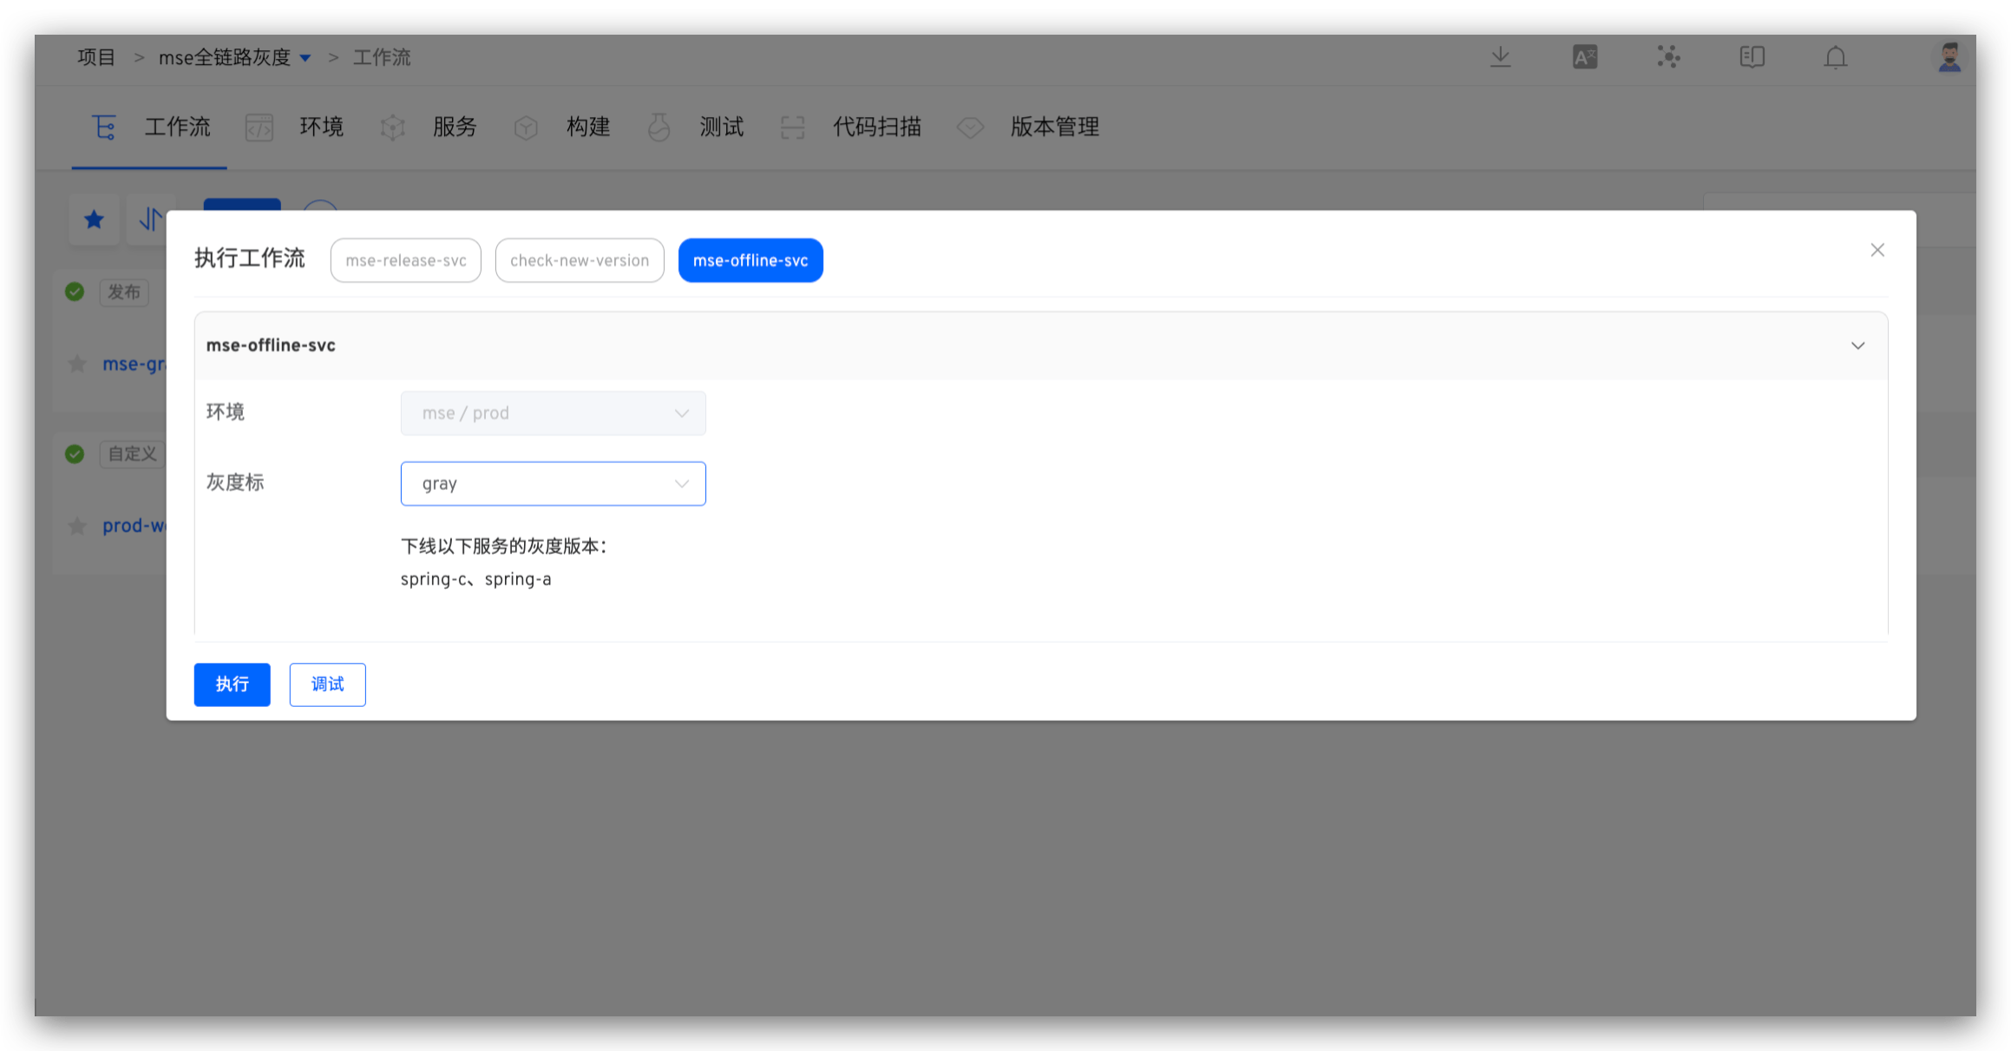Click the download icon in top bar

[x=1501, y=57]
